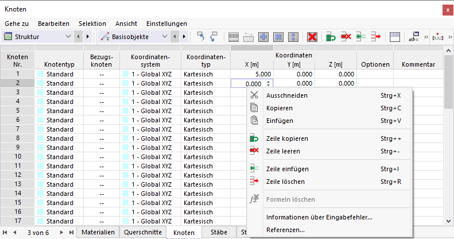Click the redo selection arrow icon
Viewport: 454px width, 239px height.
(x=214, y=37)
